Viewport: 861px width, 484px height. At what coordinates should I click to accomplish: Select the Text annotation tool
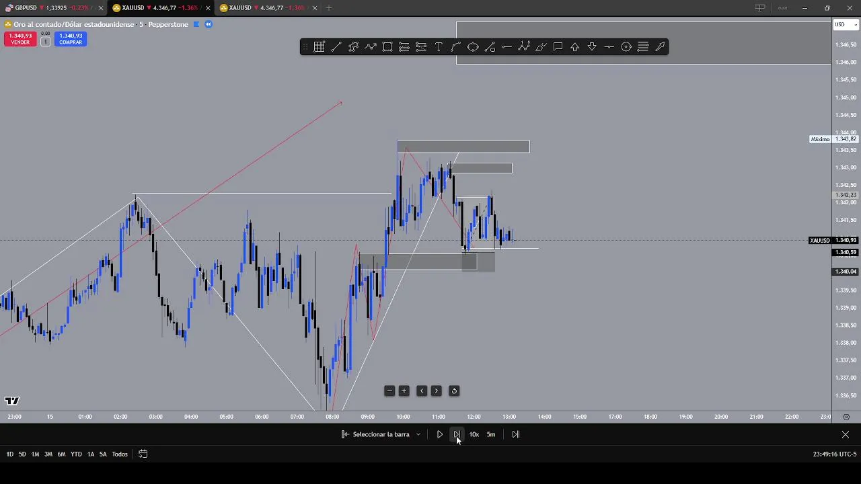click(439, 46)
